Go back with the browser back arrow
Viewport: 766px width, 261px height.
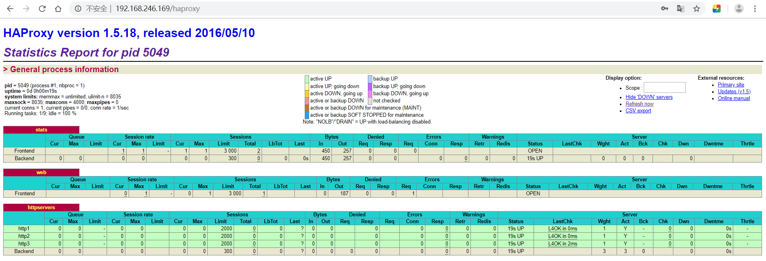click(x=10, y=8)
